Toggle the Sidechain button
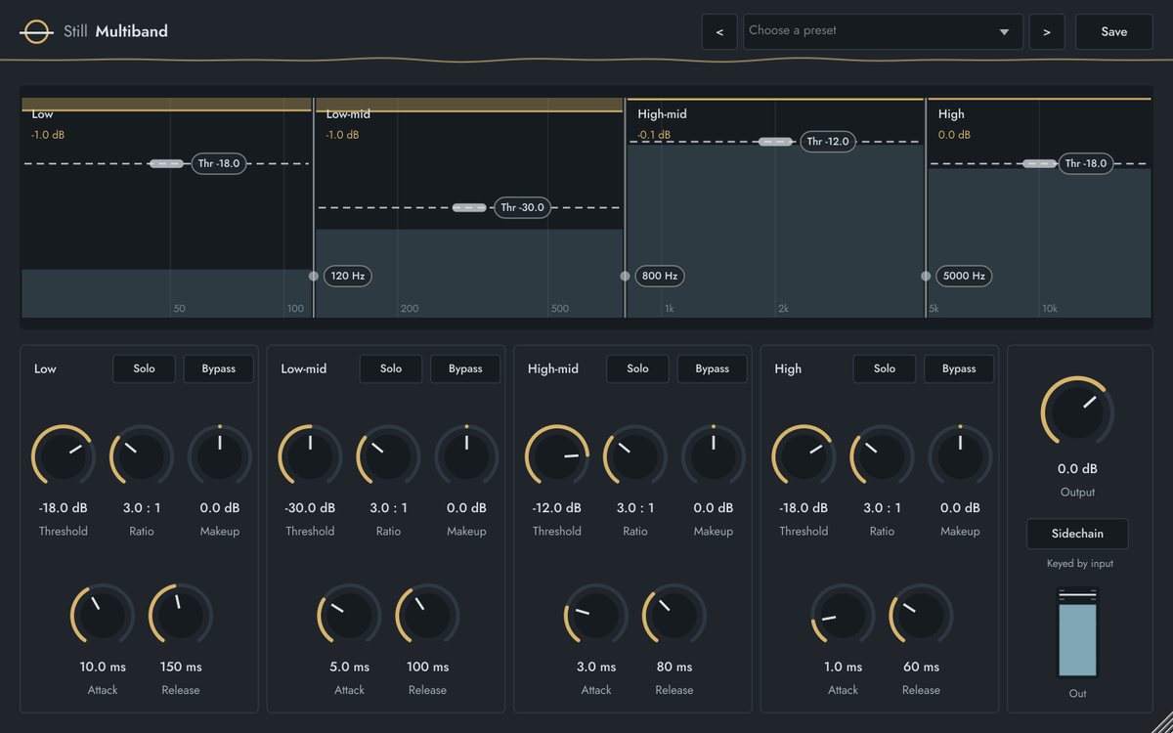Viewport: 1173px width, 733px height. tap(1077, 534)
